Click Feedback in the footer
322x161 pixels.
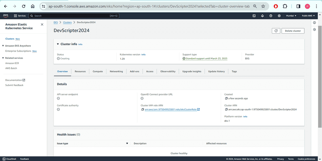25,159
